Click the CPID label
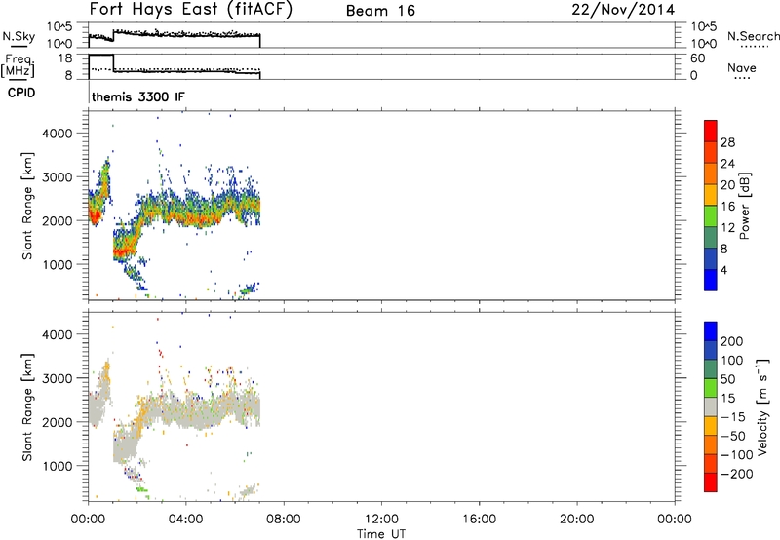 tap(21, 93)
